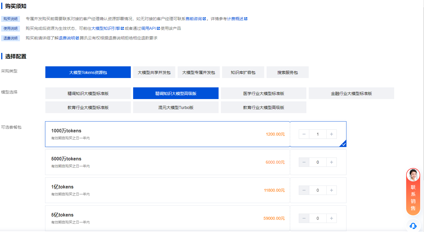Click quantity field of 1000万tokens package
This screenshot has width=424, height=232.
tap(318, 134)
